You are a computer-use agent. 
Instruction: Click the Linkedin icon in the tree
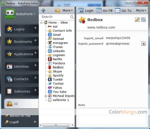click(x=50, y=51)
